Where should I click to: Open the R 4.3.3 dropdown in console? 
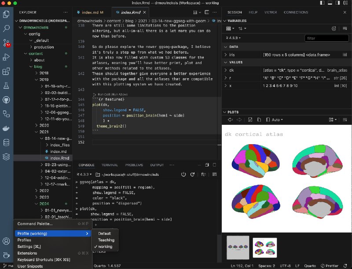click(84, 174)
